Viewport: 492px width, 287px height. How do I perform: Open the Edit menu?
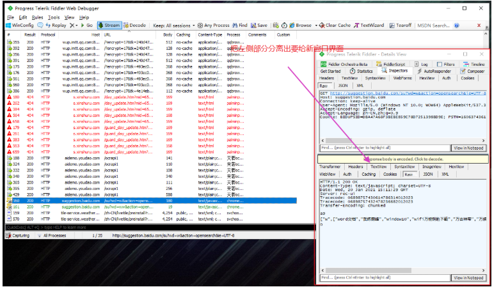click(23, 17)
